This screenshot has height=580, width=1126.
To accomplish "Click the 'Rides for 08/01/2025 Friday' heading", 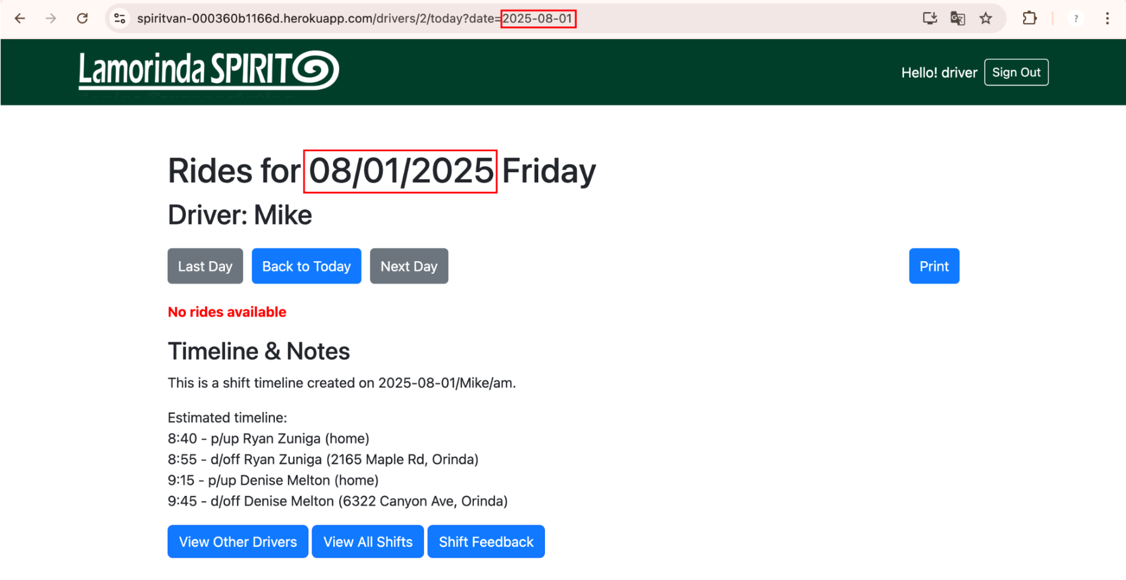I will click(x=382, y=171).
